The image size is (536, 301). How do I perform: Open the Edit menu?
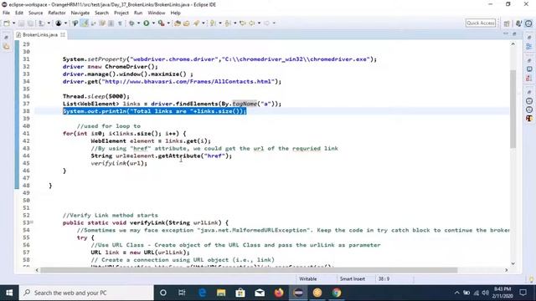tap(19, 13)
